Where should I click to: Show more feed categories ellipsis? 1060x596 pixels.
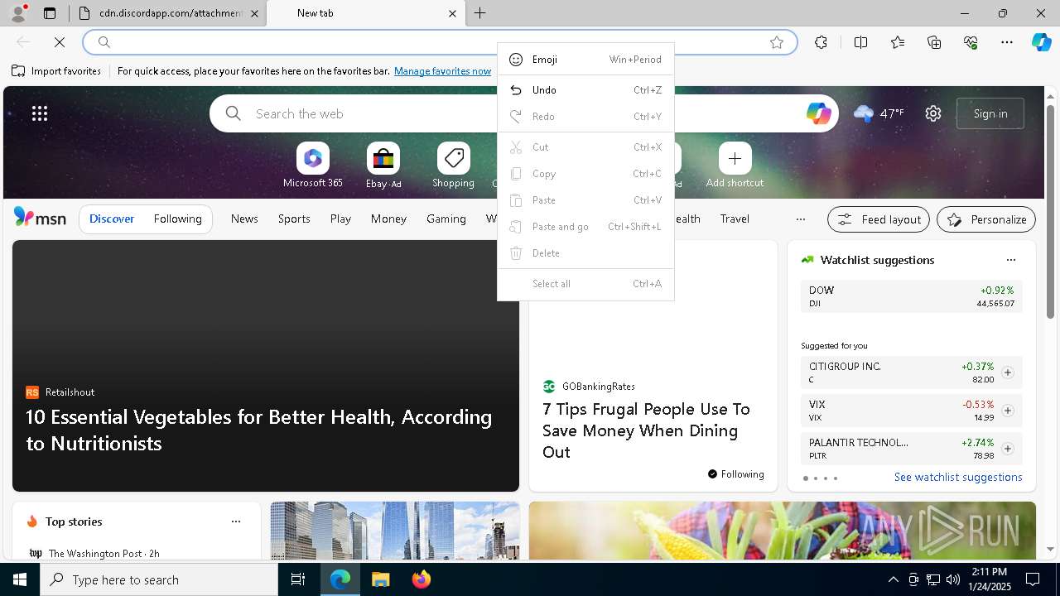click(800, 219)
